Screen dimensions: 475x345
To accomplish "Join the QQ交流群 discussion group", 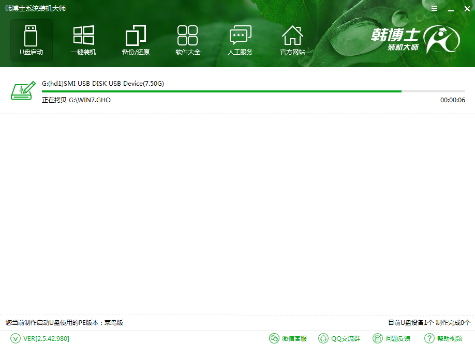I will [x=339, y=338].
